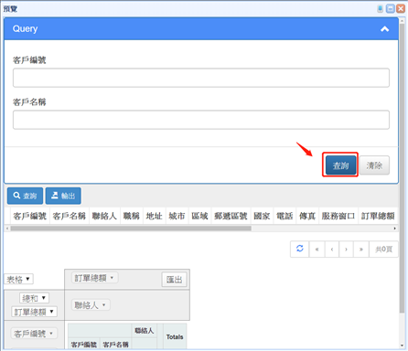Click the pin icon in window title bar
This screenshot has width=408, height=351.
[x=380, y=8]
